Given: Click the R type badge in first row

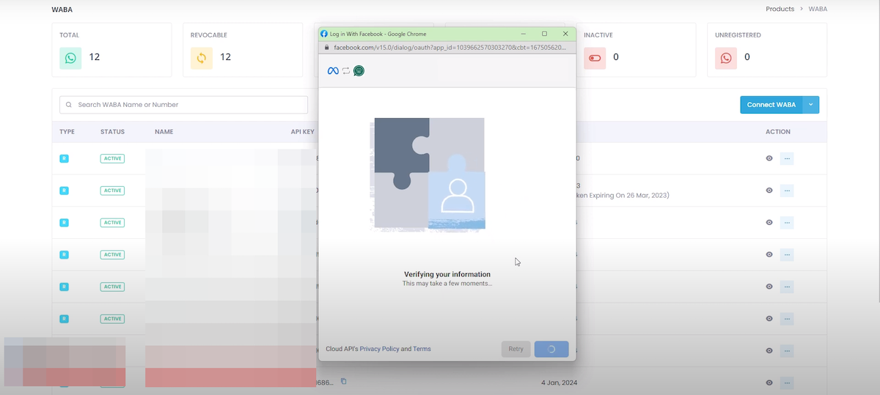Looking at the screenshot, I should [64, 158].
